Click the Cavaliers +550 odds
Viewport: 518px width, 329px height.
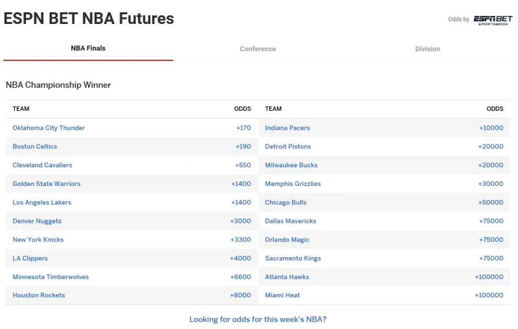[x=243, y=165]
